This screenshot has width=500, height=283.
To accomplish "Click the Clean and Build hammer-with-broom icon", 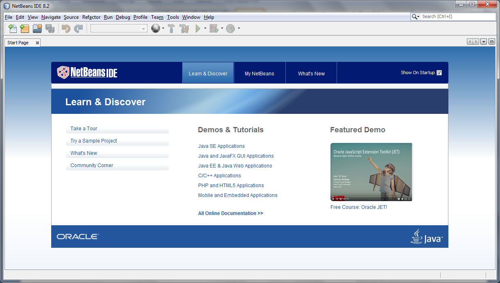I will point(184,29).
